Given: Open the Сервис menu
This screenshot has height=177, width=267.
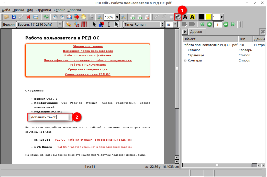Looking at the screenshot, I should (59, 10).
